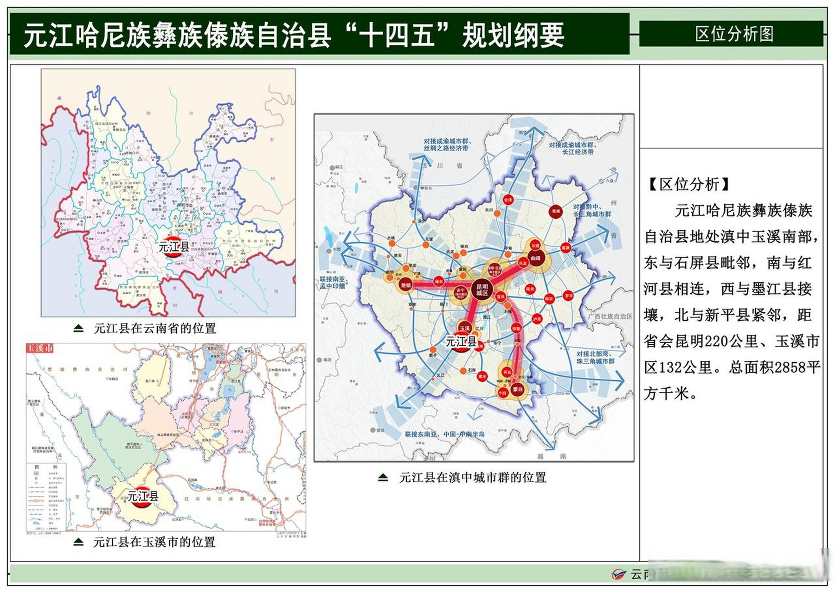
Task: Select the 师宗 red node
Action: 549,299
